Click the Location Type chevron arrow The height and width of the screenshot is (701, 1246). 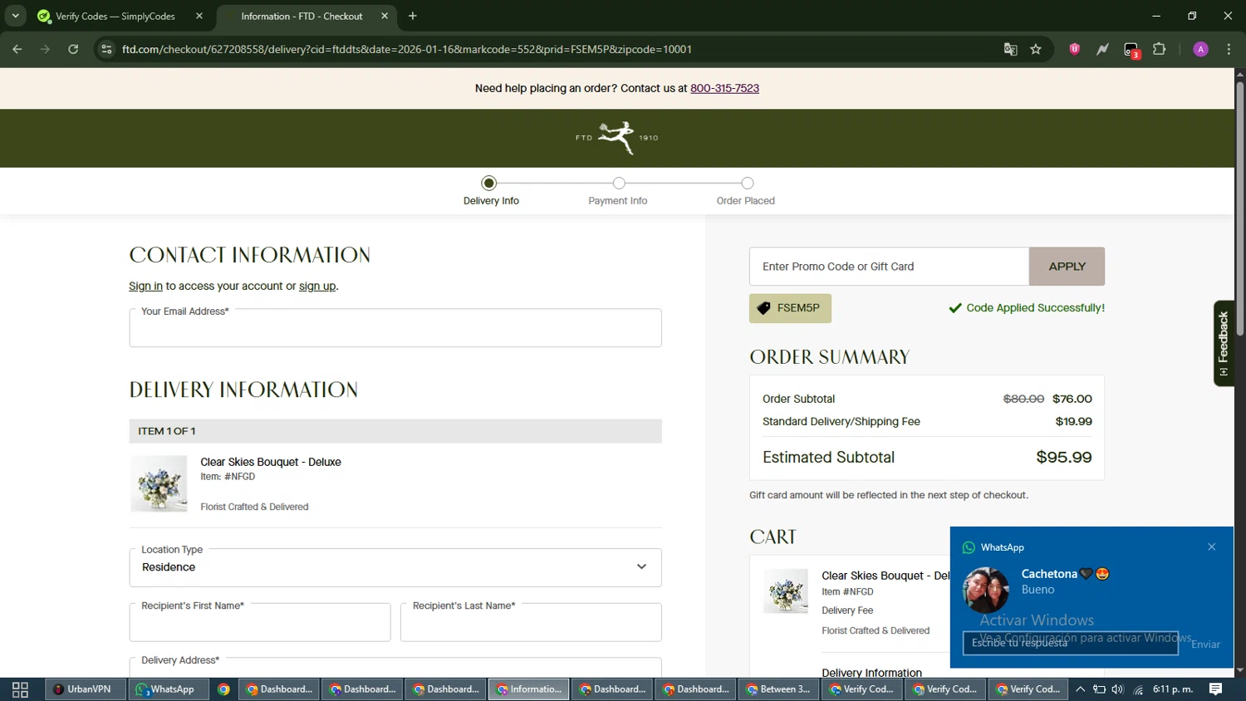[641, 567]
